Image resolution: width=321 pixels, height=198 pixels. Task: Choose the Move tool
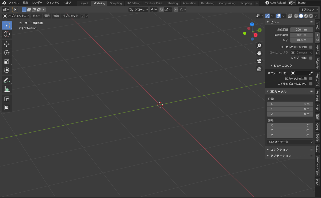(x=7, y=44)
